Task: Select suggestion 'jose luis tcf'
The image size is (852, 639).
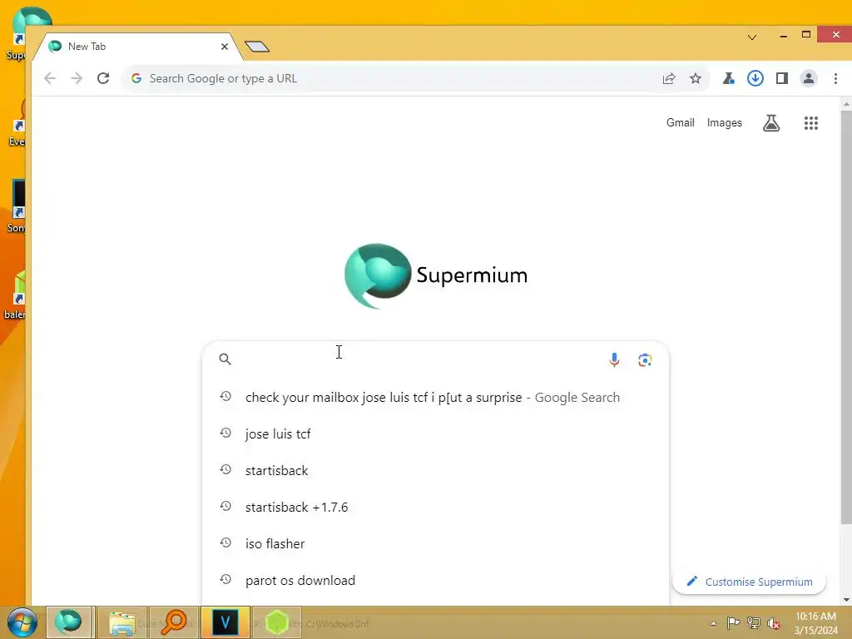Action: 435,433
